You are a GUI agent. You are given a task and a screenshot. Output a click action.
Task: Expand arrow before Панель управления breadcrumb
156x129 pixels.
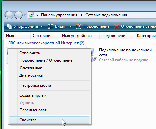(x=37, y=15)
